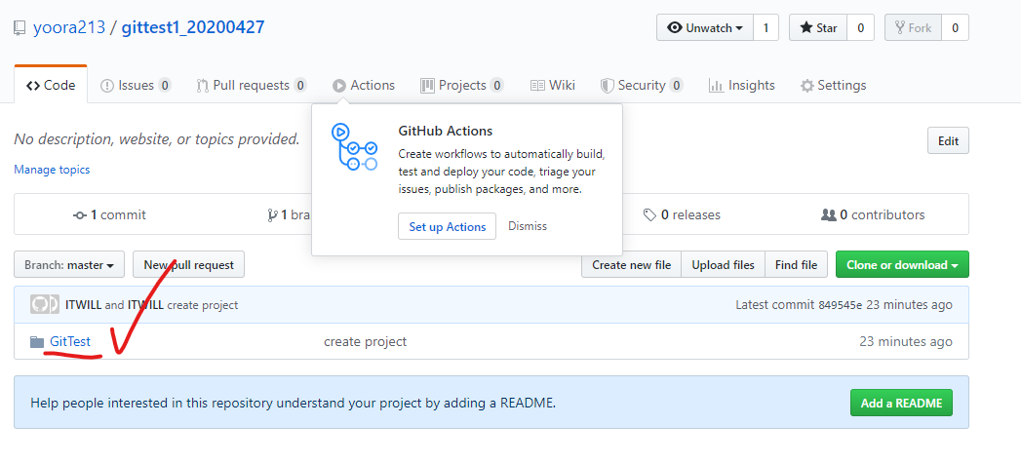View the 0 releases page
This screenshot has width=1021, height=464.
click(682, 214)
